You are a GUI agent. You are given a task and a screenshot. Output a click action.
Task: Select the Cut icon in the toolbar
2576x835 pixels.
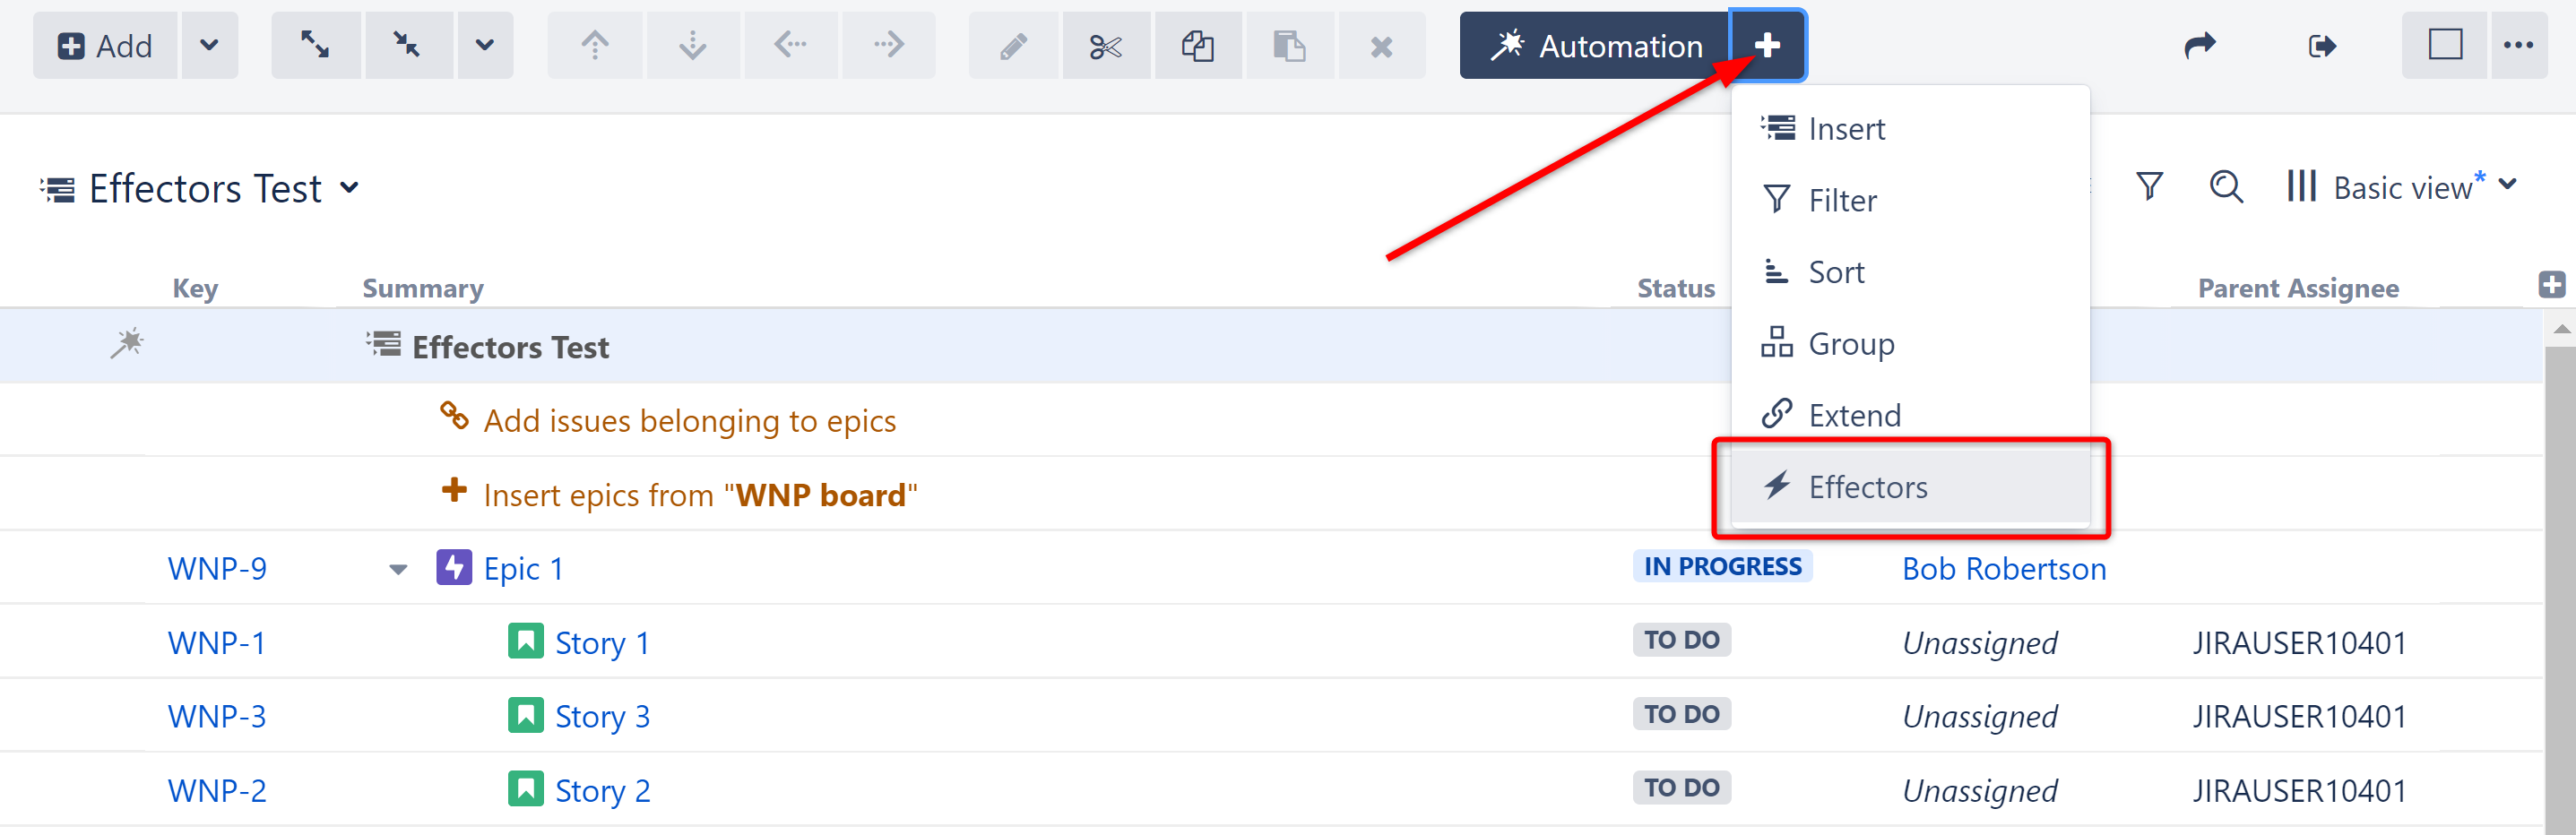click(x=1105, y=45)
